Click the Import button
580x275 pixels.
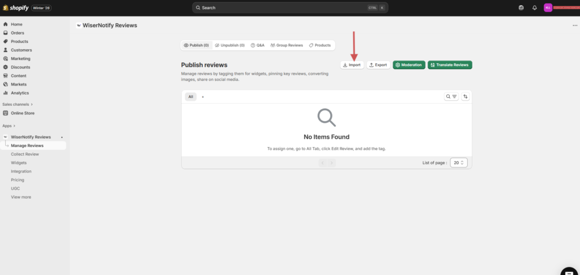pyautogui.click(x=352, y=65)
